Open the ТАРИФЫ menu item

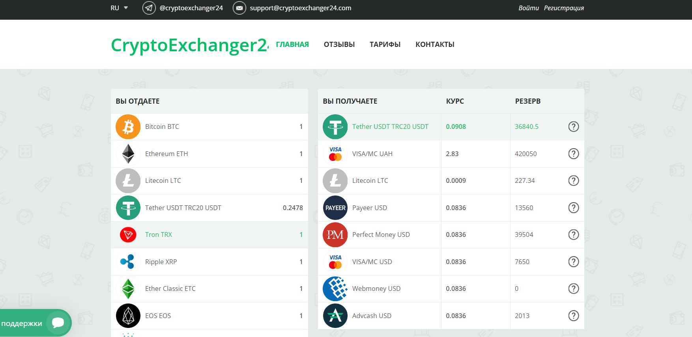coord(385,45)
